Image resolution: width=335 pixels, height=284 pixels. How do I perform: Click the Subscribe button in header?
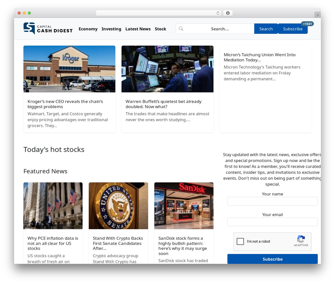point(293,29)
